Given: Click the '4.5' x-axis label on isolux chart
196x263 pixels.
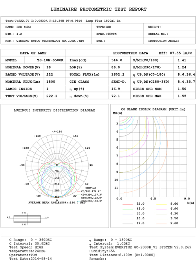Looking at the screenshot, I should tap(153, 199).
